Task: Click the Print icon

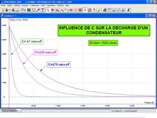Action: coord(17,10)
